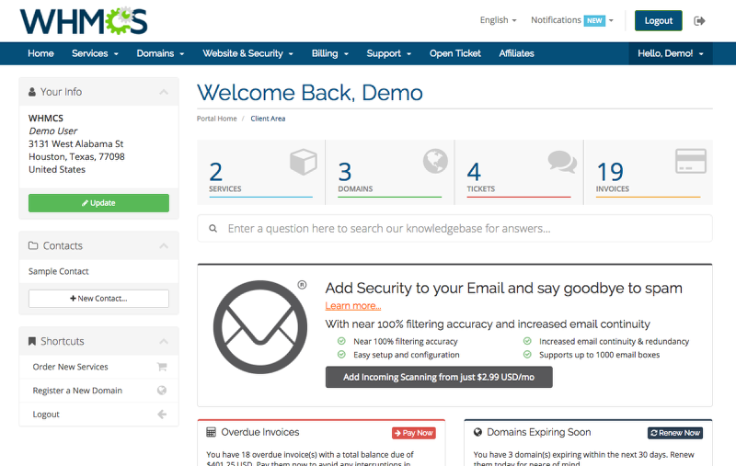This screenshot has height=466, width=736.
Task: Click Add Incoming Scanning button
Action: click(x=439, y=377)
